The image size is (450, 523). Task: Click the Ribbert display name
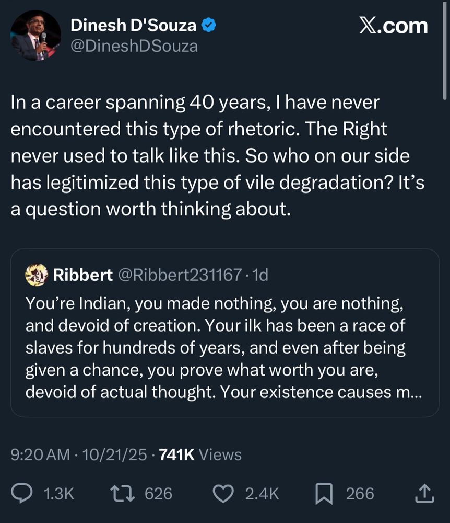tap(83, 275)
